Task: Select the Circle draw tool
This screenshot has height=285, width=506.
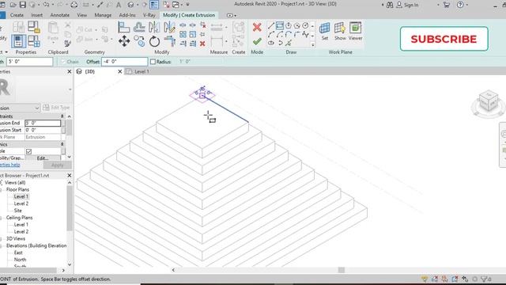Action: [306, 25]
